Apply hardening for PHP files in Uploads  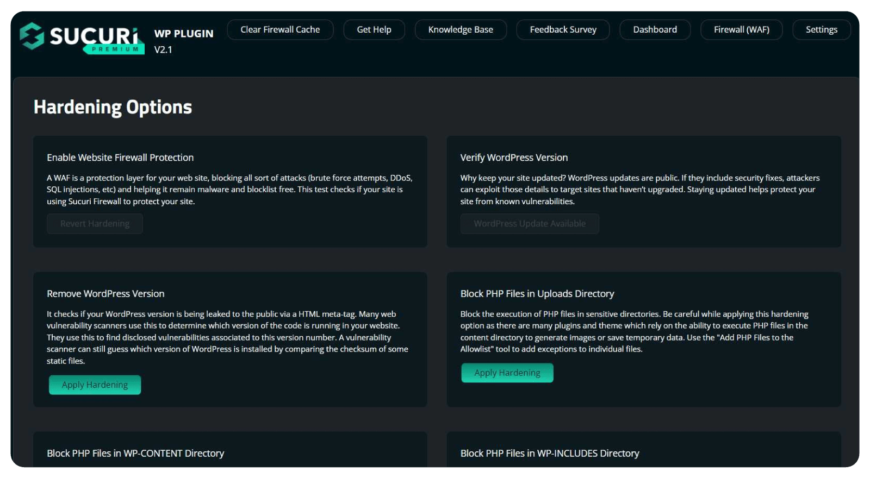pos(507,373)
